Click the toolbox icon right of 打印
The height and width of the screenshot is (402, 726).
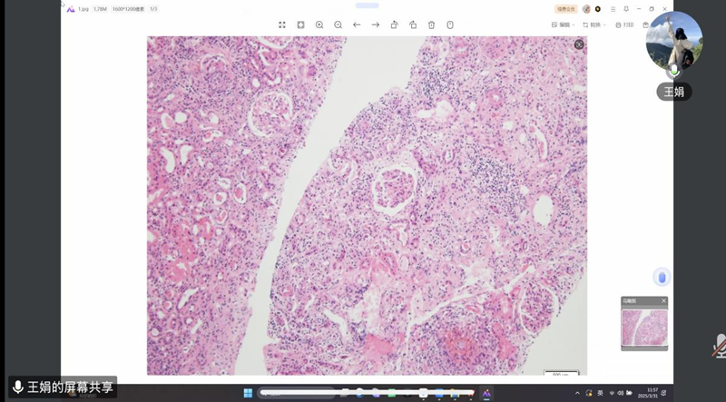pos(646,25)
